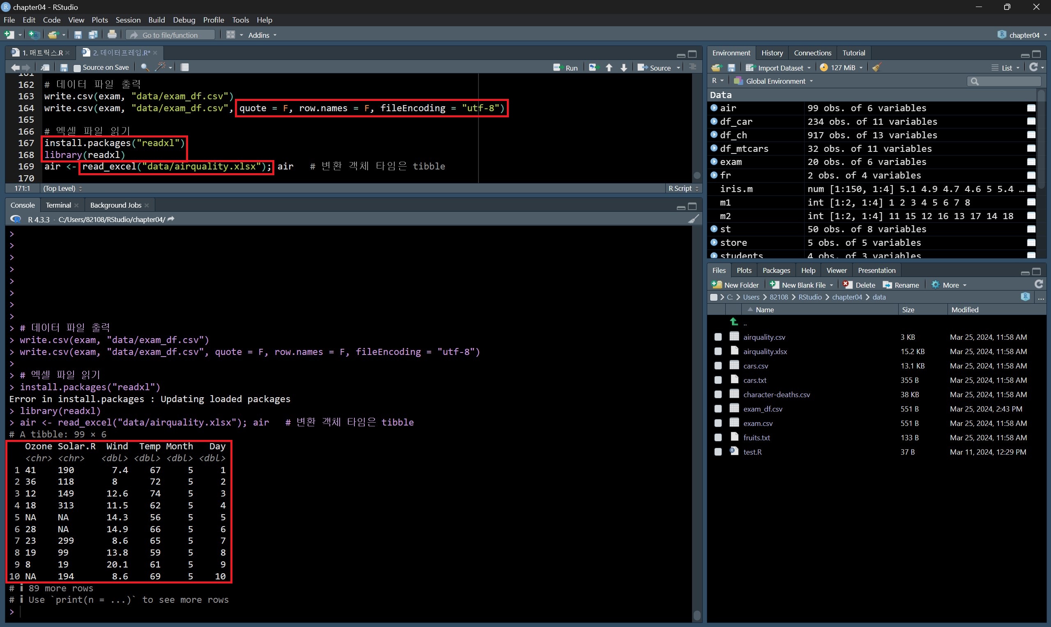Open the Session menu

(128, 20)
